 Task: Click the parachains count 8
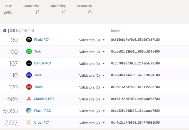tap(38, 12)
